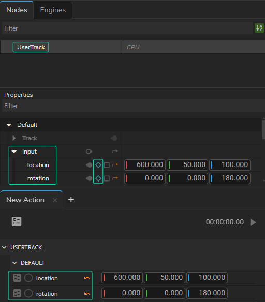Expand the Track property group
265x302 pixels.
click(14, 138)
